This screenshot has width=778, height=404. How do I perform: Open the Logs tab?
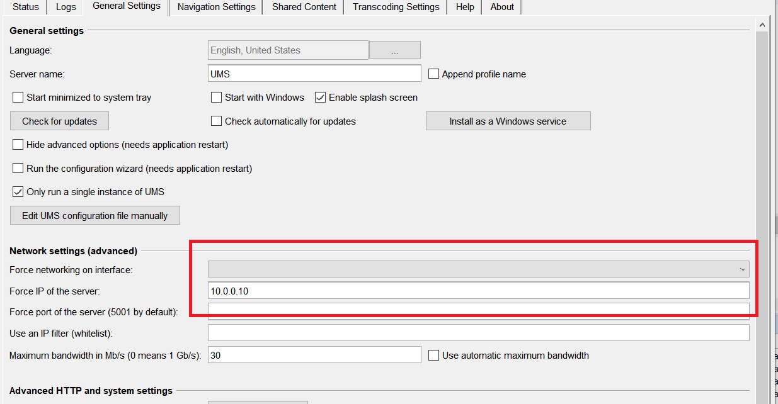click(65, 7)
